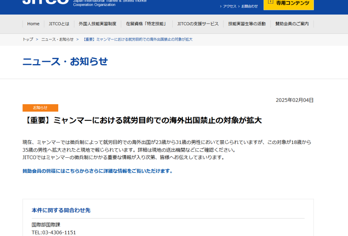348x236 pixels.
Task: Open the JITCOとは menu item
Action: pyautogui.click(x=59, y=24)
